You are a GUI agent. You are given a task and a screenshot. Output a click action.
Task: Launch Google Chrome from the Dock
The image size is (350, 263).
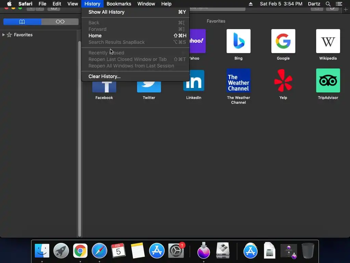click(x=80, y=250)
